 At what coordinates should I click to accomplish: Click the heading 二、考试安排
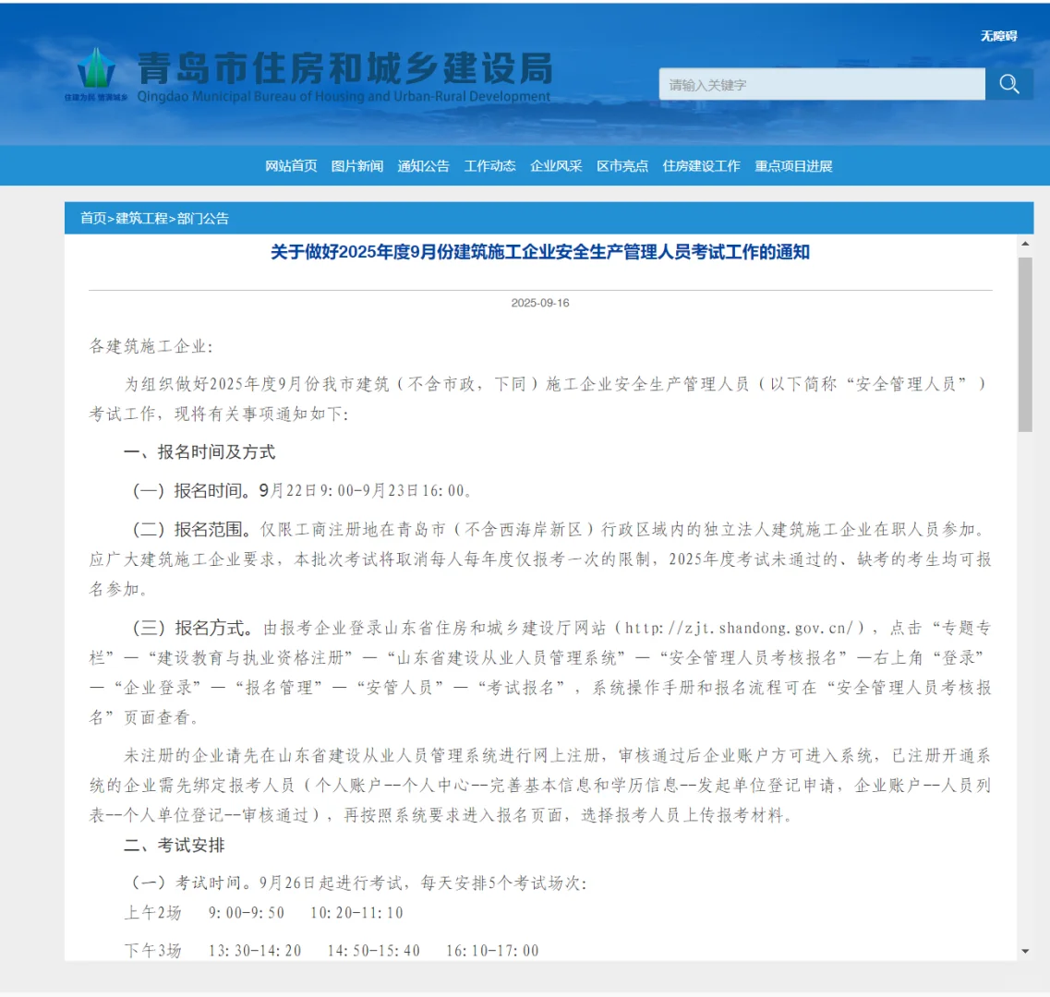[175, 845]
